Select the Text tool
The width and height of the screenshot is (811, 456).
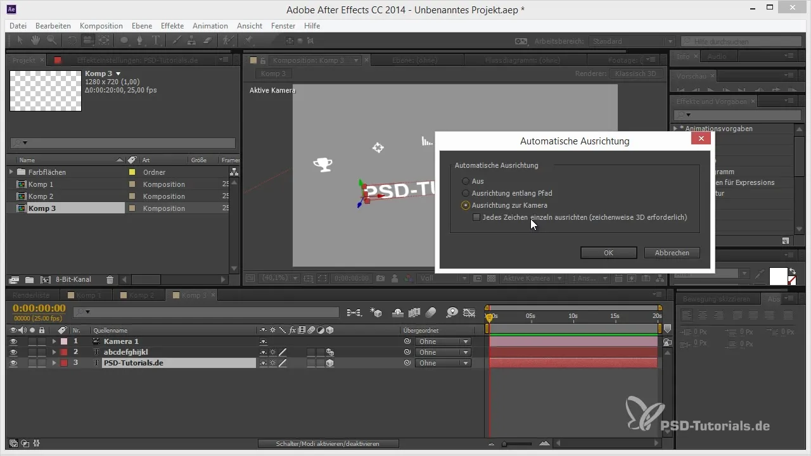156,41
